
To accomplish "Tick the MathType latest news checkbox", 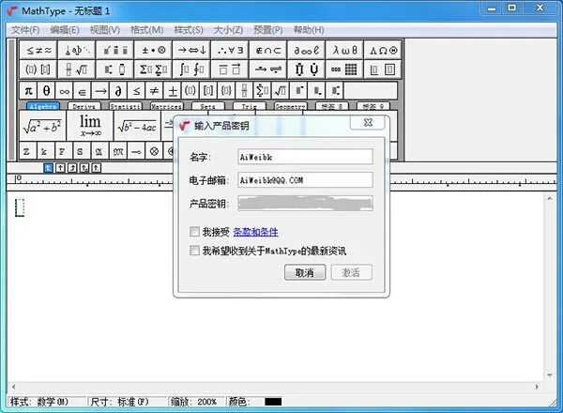I will [x=194, y=251].
